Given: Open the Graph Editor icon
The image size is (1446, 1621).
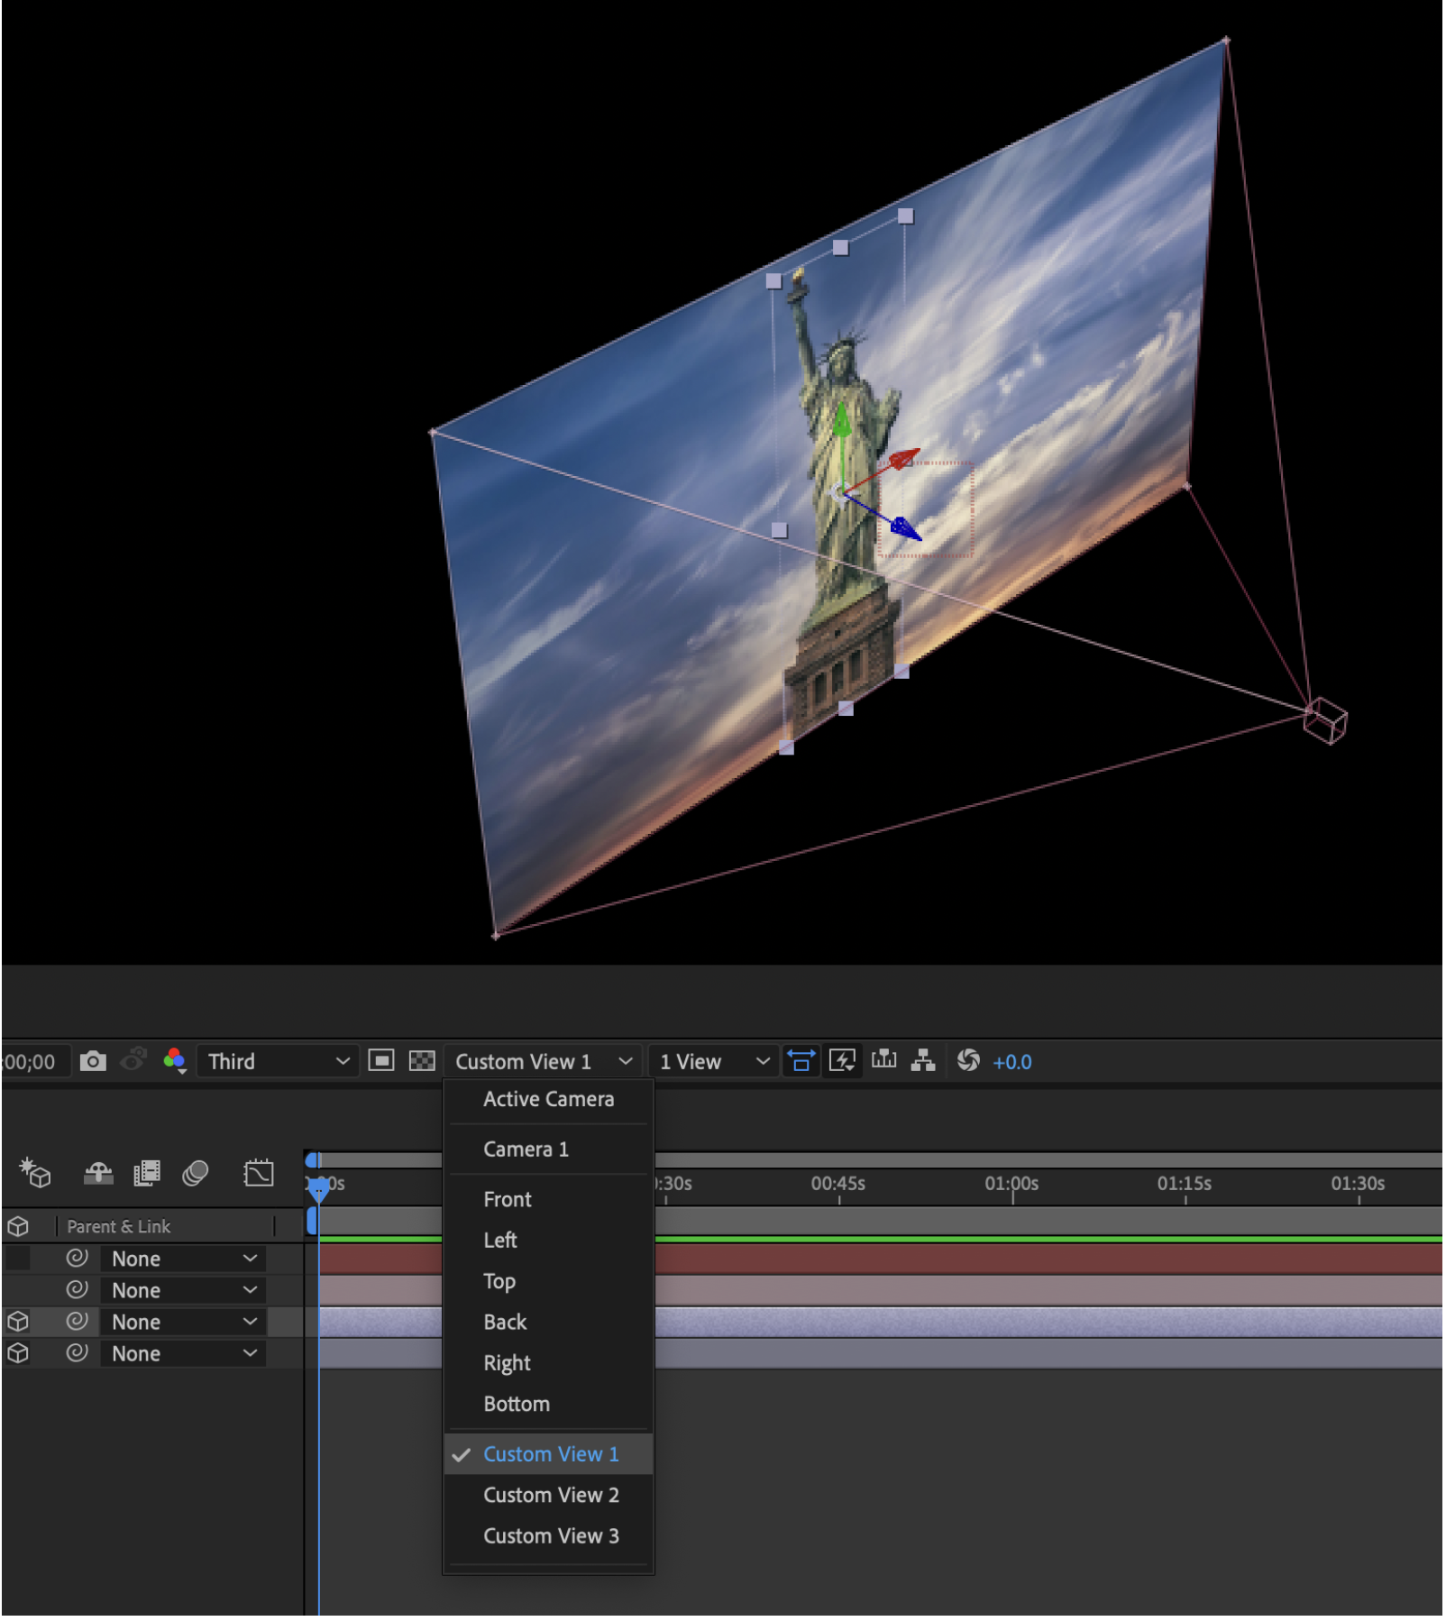Looking at the screenshot, I should coord(259,1173).
